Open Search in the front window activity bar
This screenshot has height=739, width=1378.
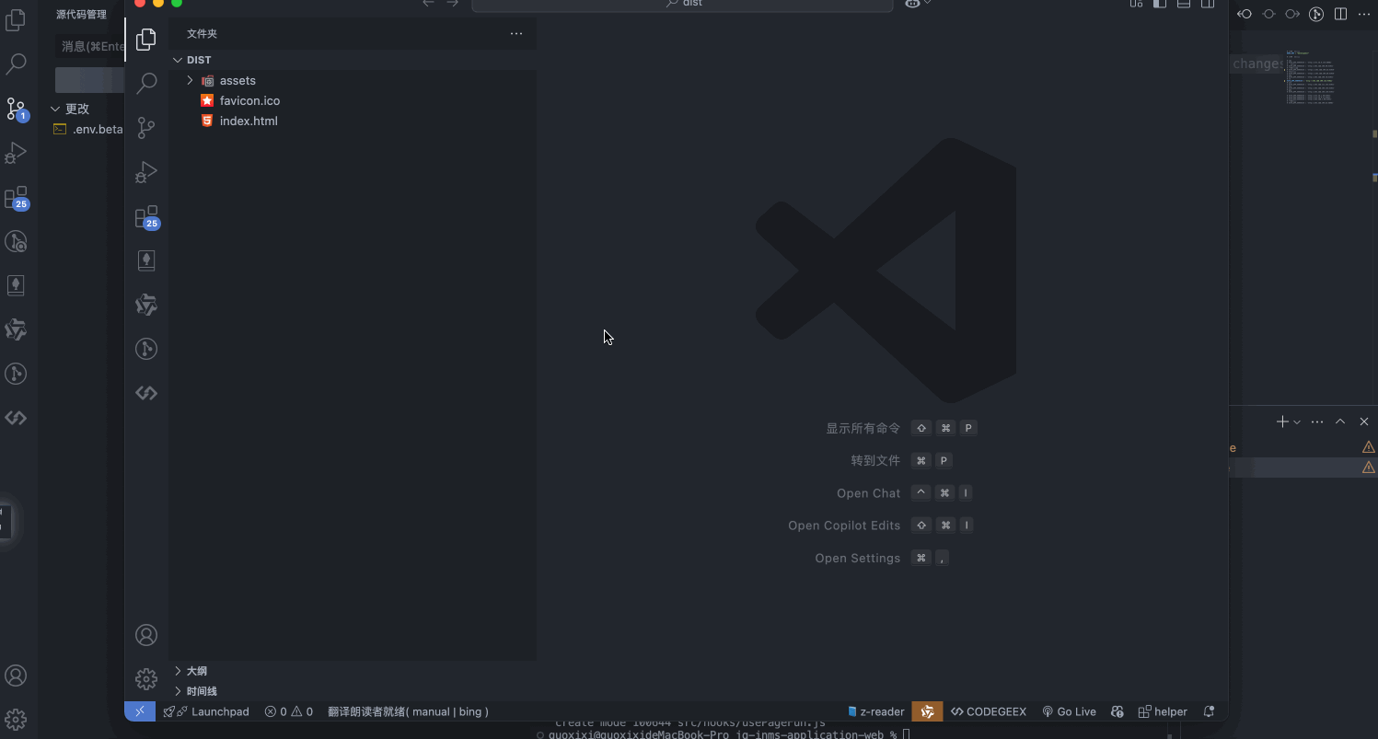point(146,83)
